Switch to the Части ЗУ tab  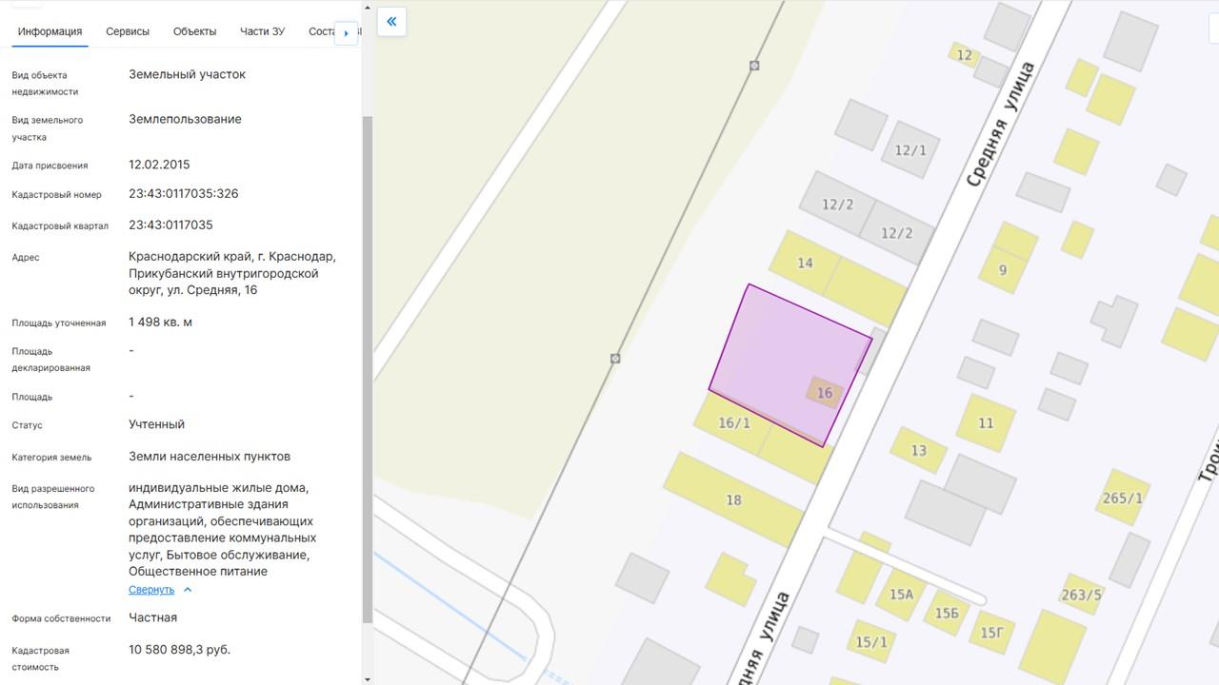[x=262, y=31]
